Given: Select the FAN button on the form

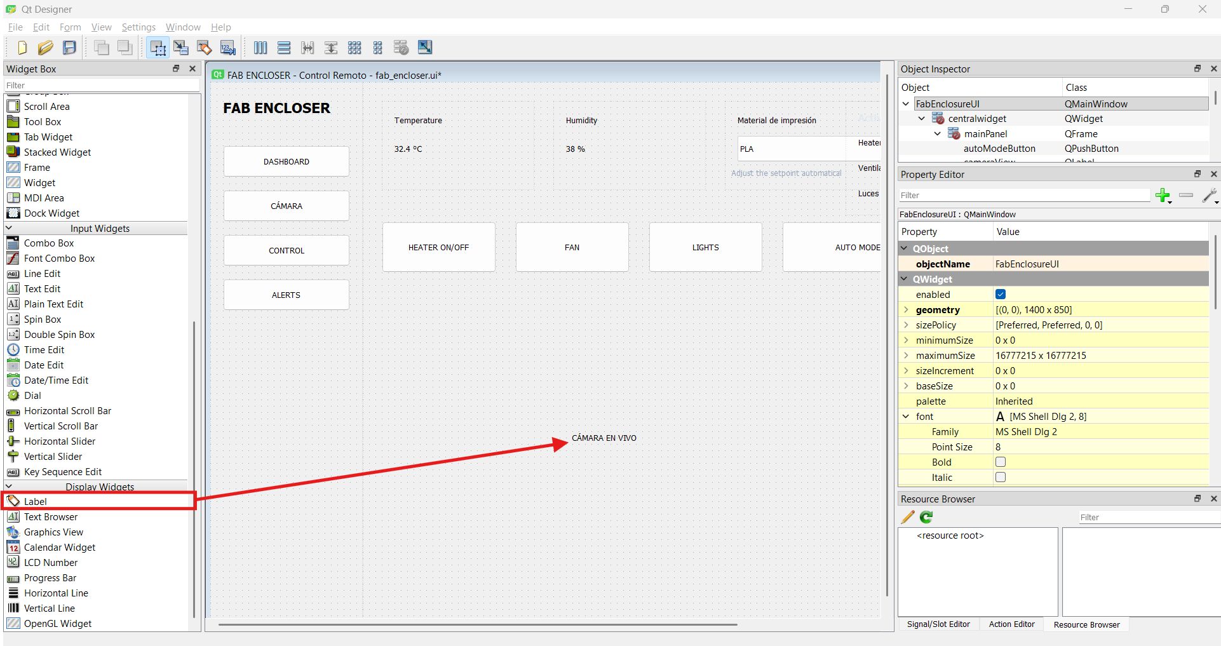Looking at the screenshot, I should [x=572, y=248].
